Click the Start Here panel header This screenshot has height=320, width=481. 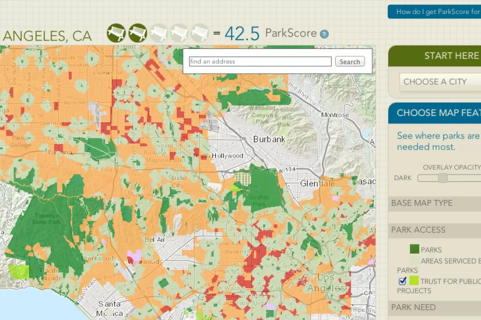[435, 55]
